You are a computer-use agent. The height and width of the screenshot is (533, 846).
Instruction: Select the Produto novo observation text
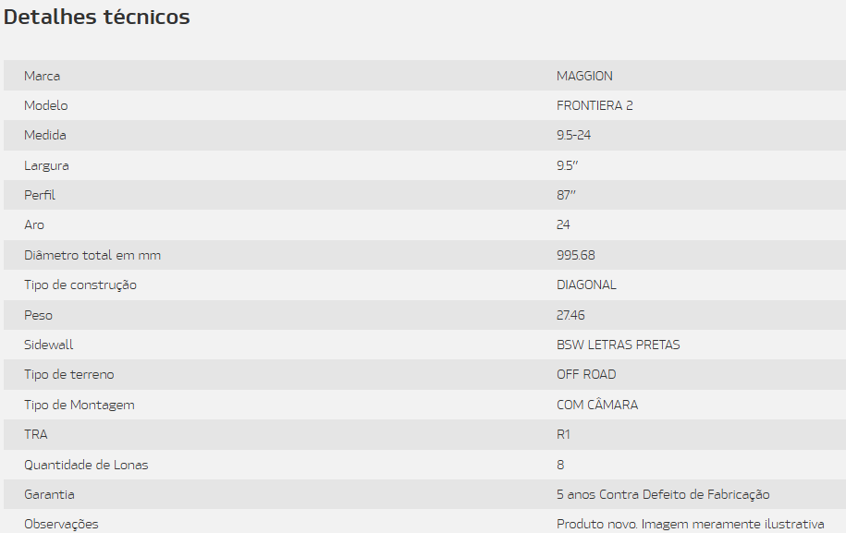[x=690, y=525]
